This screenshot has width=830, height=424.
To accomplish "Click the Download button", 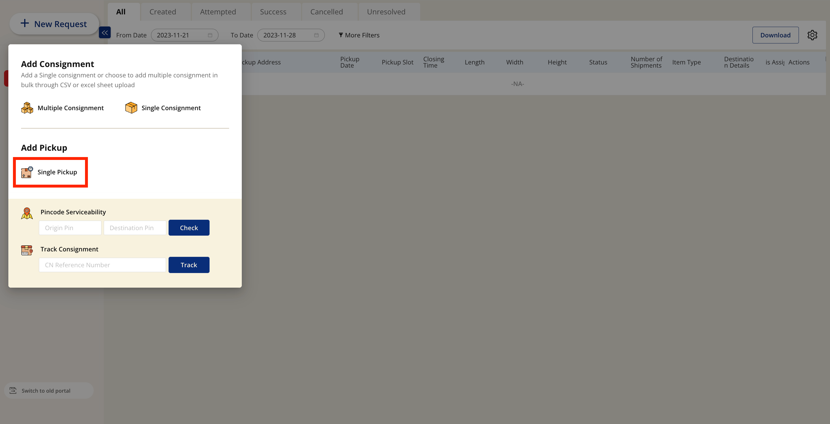I will pyautogui.click(x=775, y=35).
